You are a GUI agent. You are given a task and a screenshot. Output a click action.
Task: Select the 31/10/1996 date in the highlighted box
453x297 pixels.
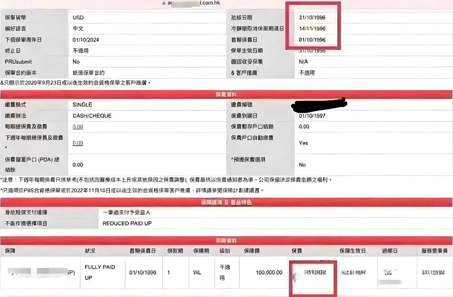coord(312,18)
